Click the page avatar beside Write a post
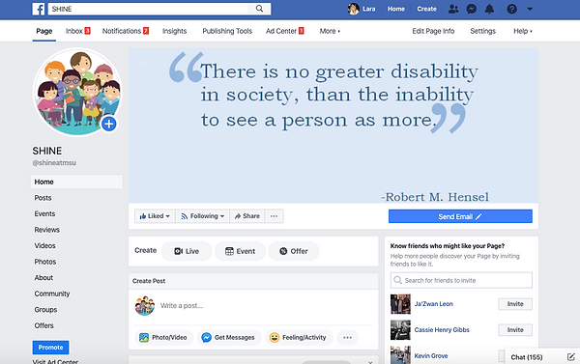The height and width of the screenshot is (364, 580). [x=145, y=306]
